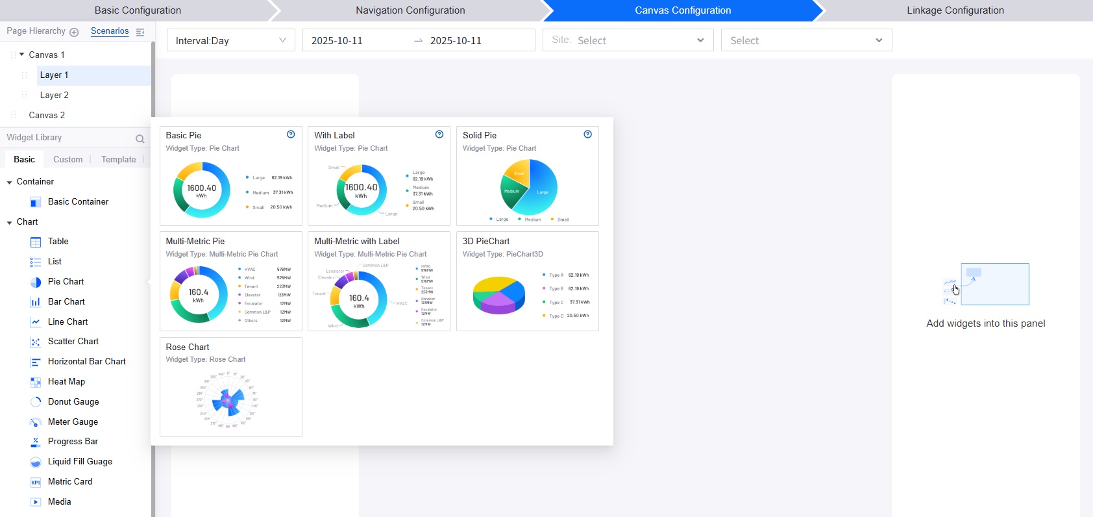Select the Liquid Fill Guage icon
1093x517 pixels.
(36, 462)
